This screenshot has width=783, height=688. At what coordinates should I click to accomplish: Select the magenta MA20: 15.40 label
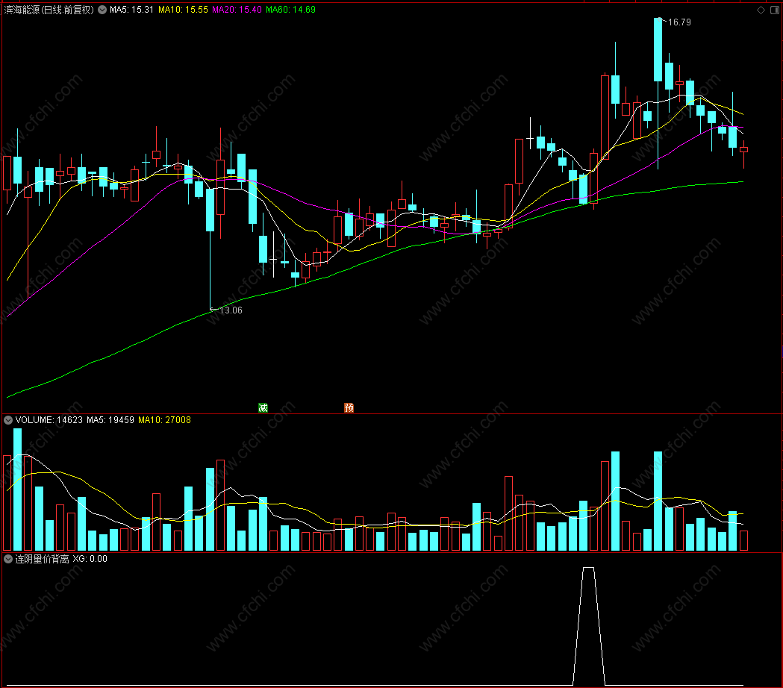pos(237,10)
